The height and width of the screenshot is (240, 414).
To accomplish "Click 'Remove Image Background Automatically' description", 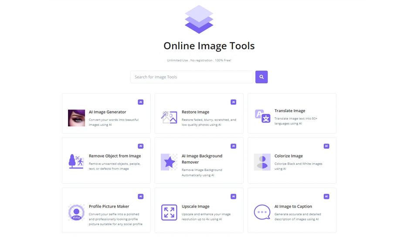I will click(x=202, y=173).
